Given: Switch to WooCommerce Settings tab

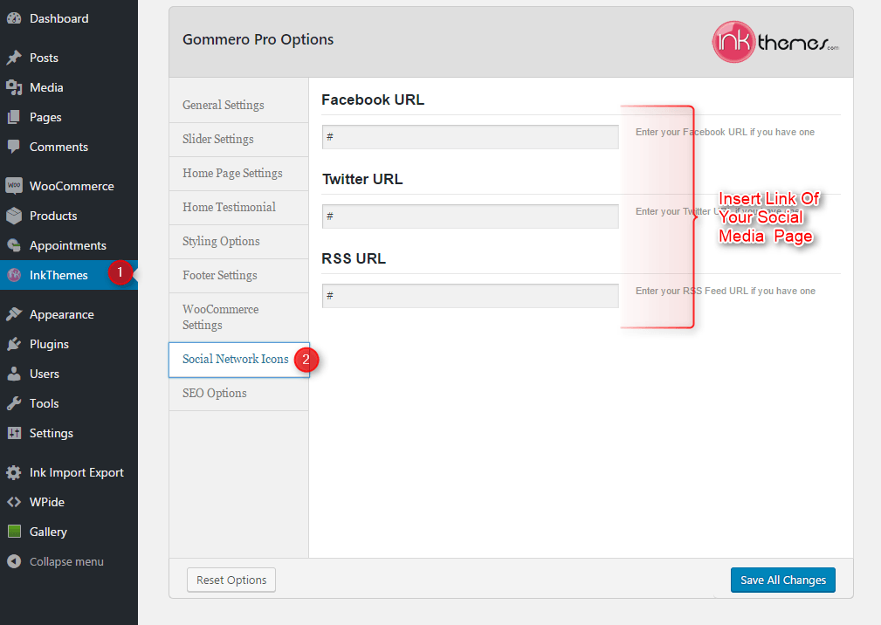Looking at the screenshot, I should click(x=238, y=317).
